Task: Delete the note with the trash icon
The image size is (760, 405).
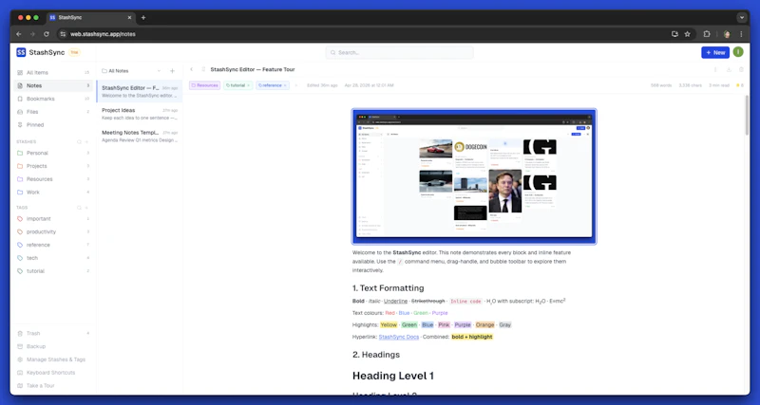Action: (741, 69)
